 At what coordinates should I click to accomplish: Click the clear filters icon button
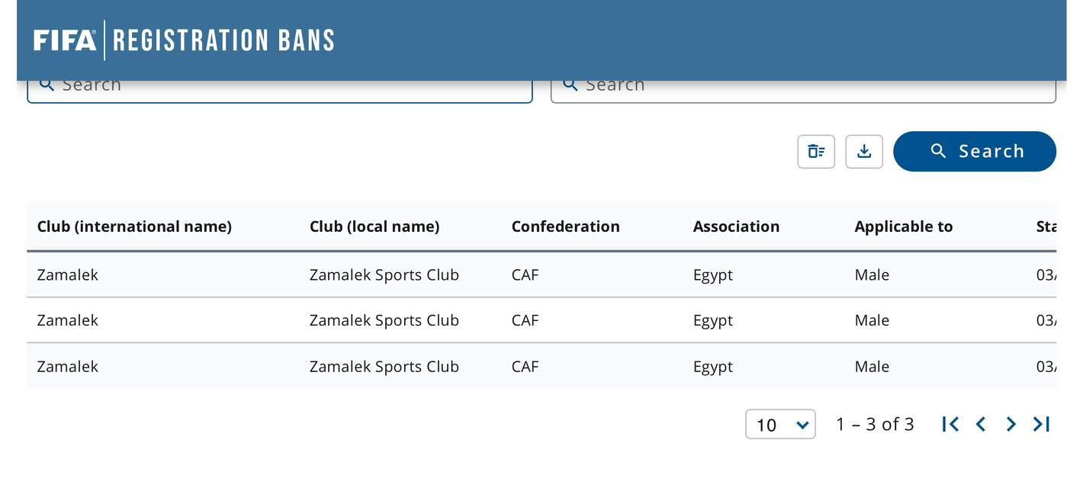pos(816,151)
